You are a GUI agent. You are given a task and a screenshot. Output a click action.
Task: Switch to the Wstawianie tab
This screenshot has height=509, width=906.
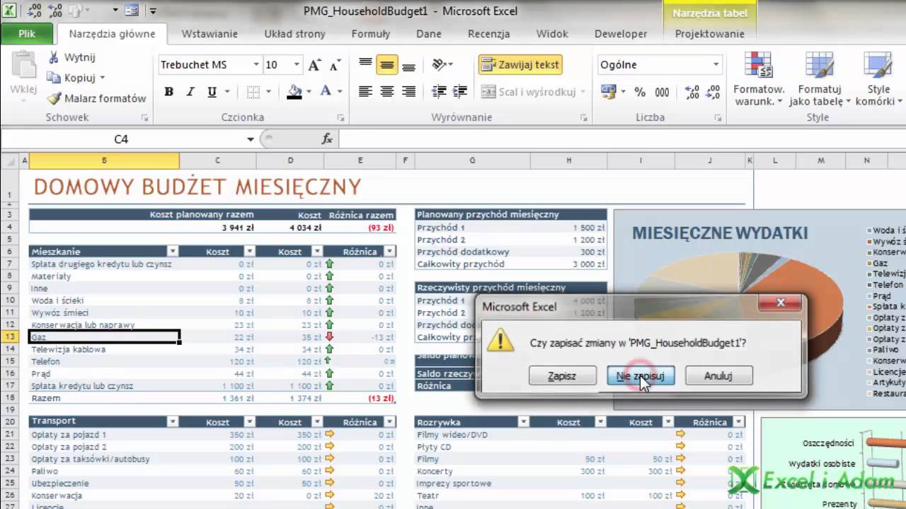click(210, 34)
